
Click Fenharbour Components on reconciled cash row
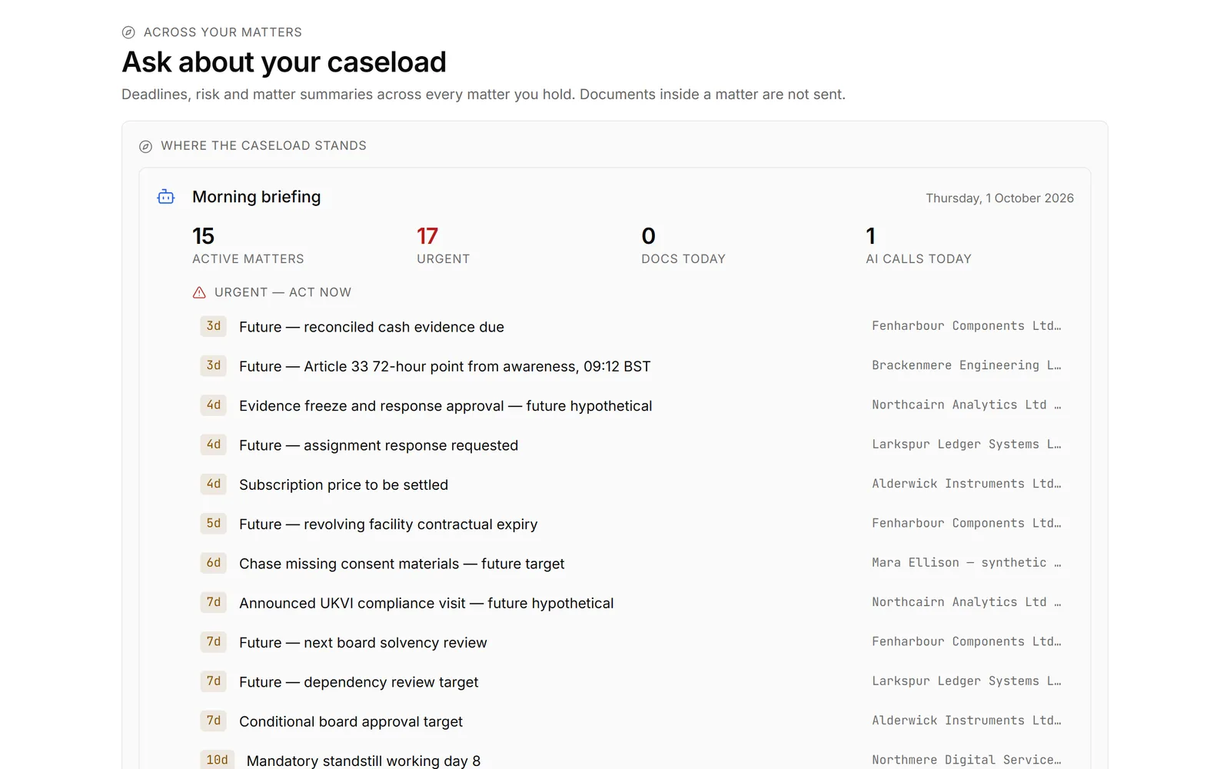pos(966,326)
